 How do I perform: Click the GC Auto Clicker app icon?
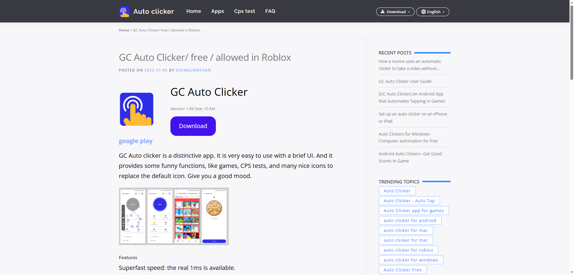[x=136, y=109]
